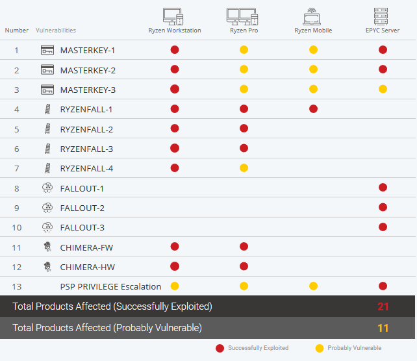Image resolution: width=417 pixels, height=361 pixels.
Task: Click the EPYC Server rack icon
Action: coord(381,16)
